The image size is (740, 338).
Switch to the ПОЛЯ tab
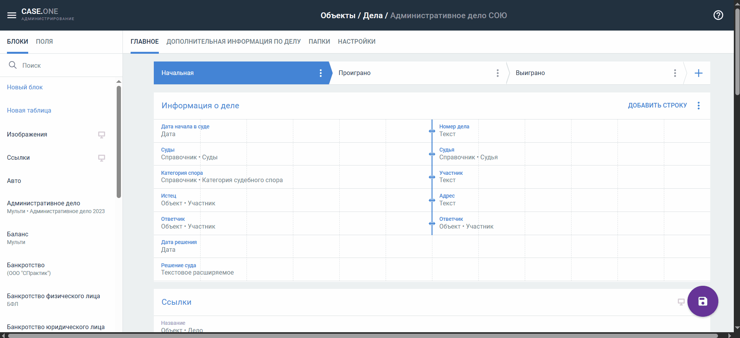(x=44, y=41)
